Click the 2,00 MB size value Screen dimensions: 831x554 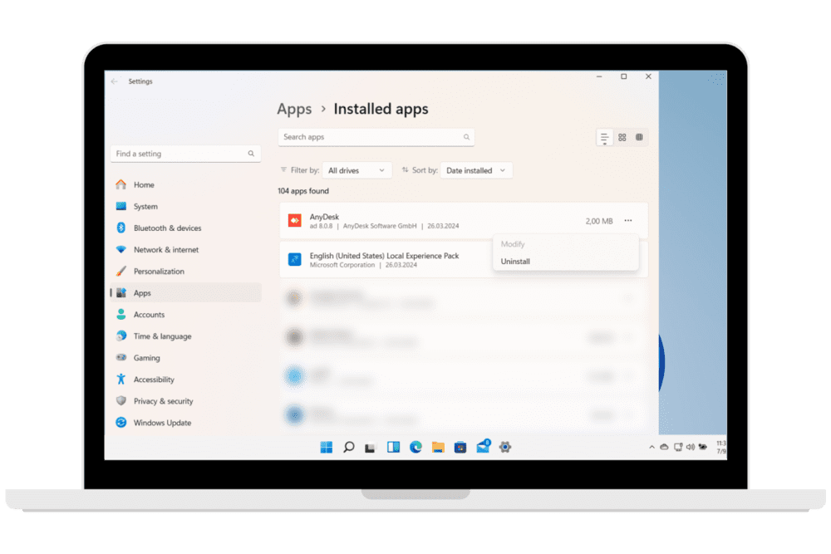point(599,221)
